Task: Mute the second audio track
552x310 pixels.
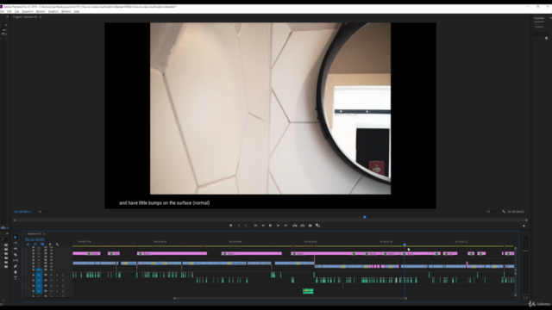Action: [52, 281]
